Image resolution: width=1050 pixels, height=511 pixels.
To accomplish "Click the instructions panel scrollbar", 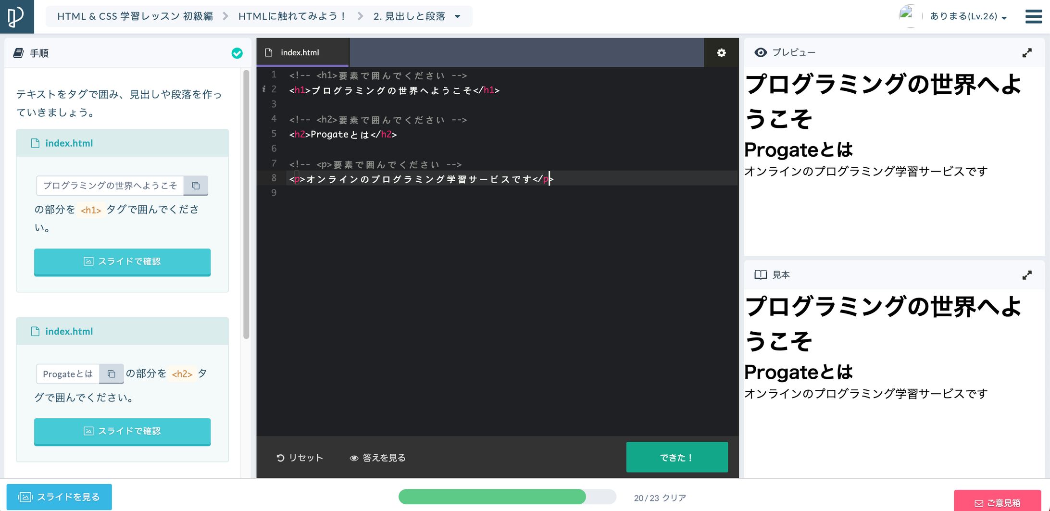I will point(246,204).
